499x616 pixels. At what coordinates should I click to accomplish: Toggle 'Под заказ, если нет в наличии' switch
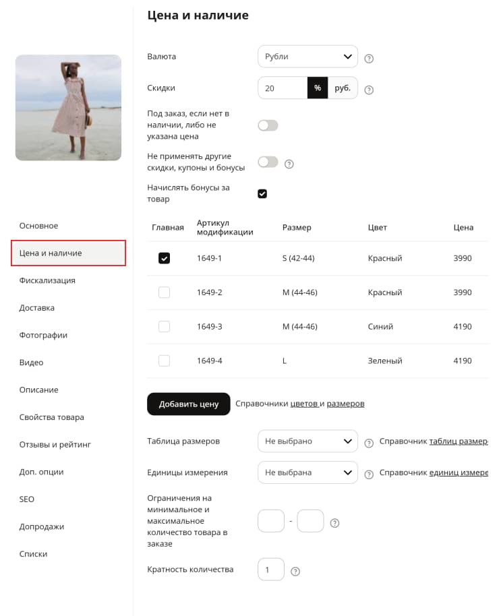[268, 125]
